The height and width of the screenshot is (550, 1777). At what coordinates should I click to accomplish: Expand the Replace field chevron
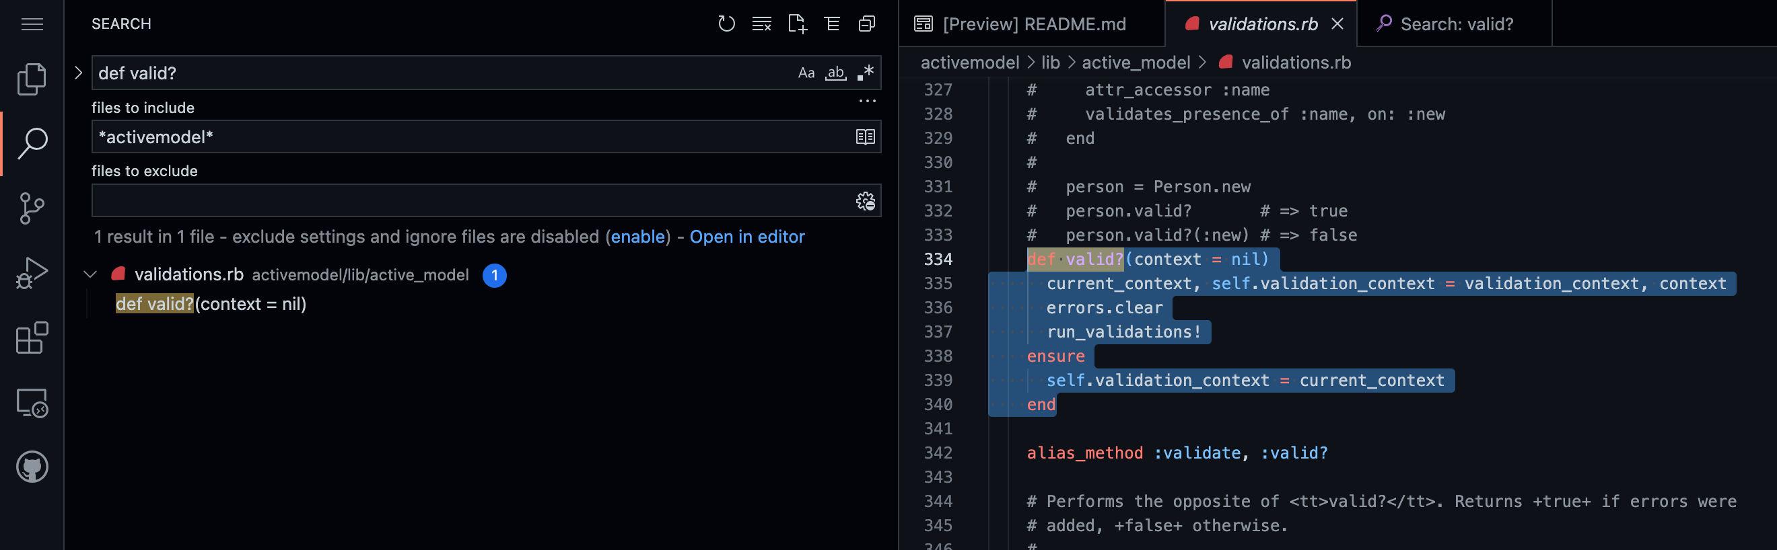79,73
